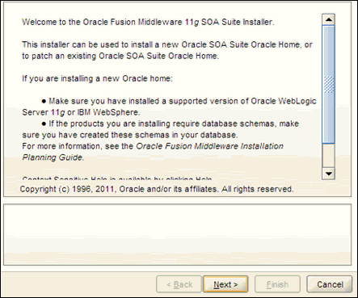Click the disabled Finish button

click(x=277, y=284)
